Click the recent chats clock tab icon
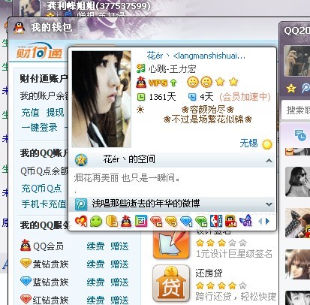 click(300, 135)
